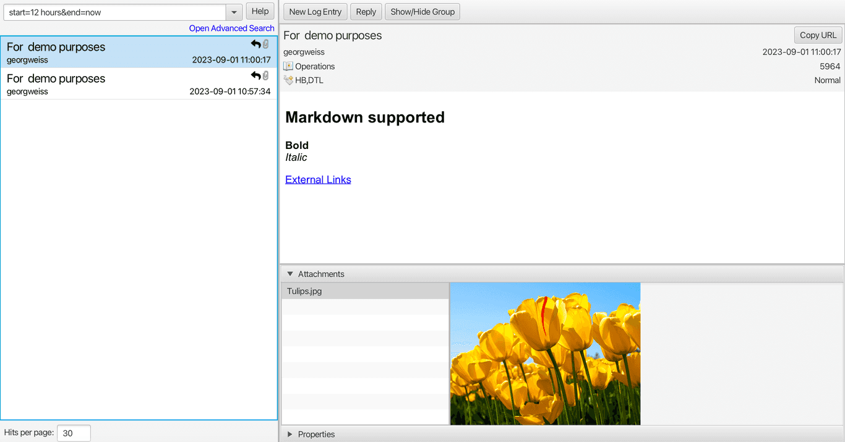Click the reply arrow icon on the 10:57:34 entry

pos(256,75)
